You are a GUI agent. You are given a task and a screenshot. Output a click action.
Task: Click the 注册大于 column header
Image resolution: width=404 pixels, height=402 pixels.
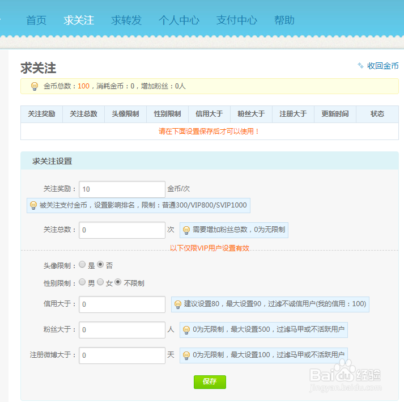click(293, 114)
